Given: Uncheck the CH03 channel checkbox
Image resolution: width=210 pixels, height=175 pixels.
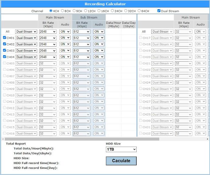Looking at the screenshot, I should click(x=4, y=51).
